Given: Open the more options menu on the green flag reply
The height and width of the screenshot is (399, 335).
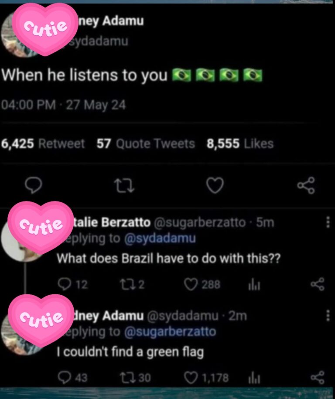Looking at the screenshot, I should [x=328, y=315].
